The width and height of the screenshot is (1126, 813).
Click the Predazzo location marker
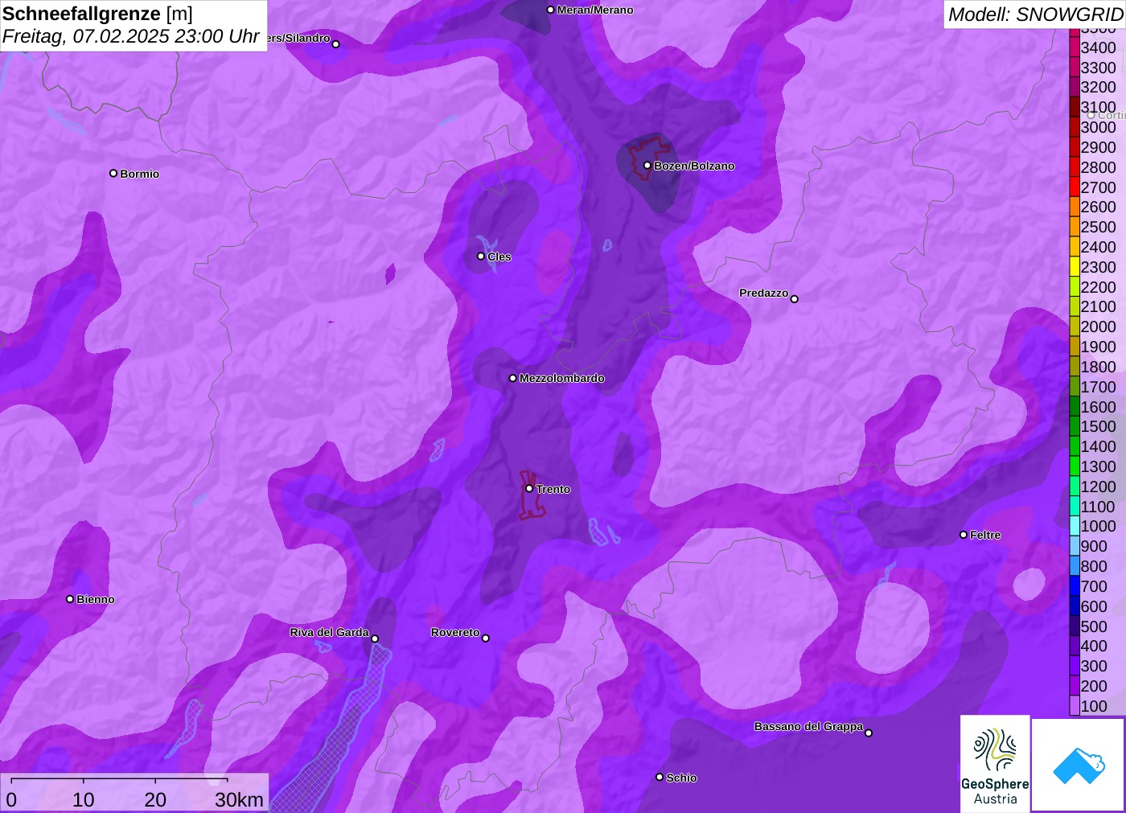795,299
